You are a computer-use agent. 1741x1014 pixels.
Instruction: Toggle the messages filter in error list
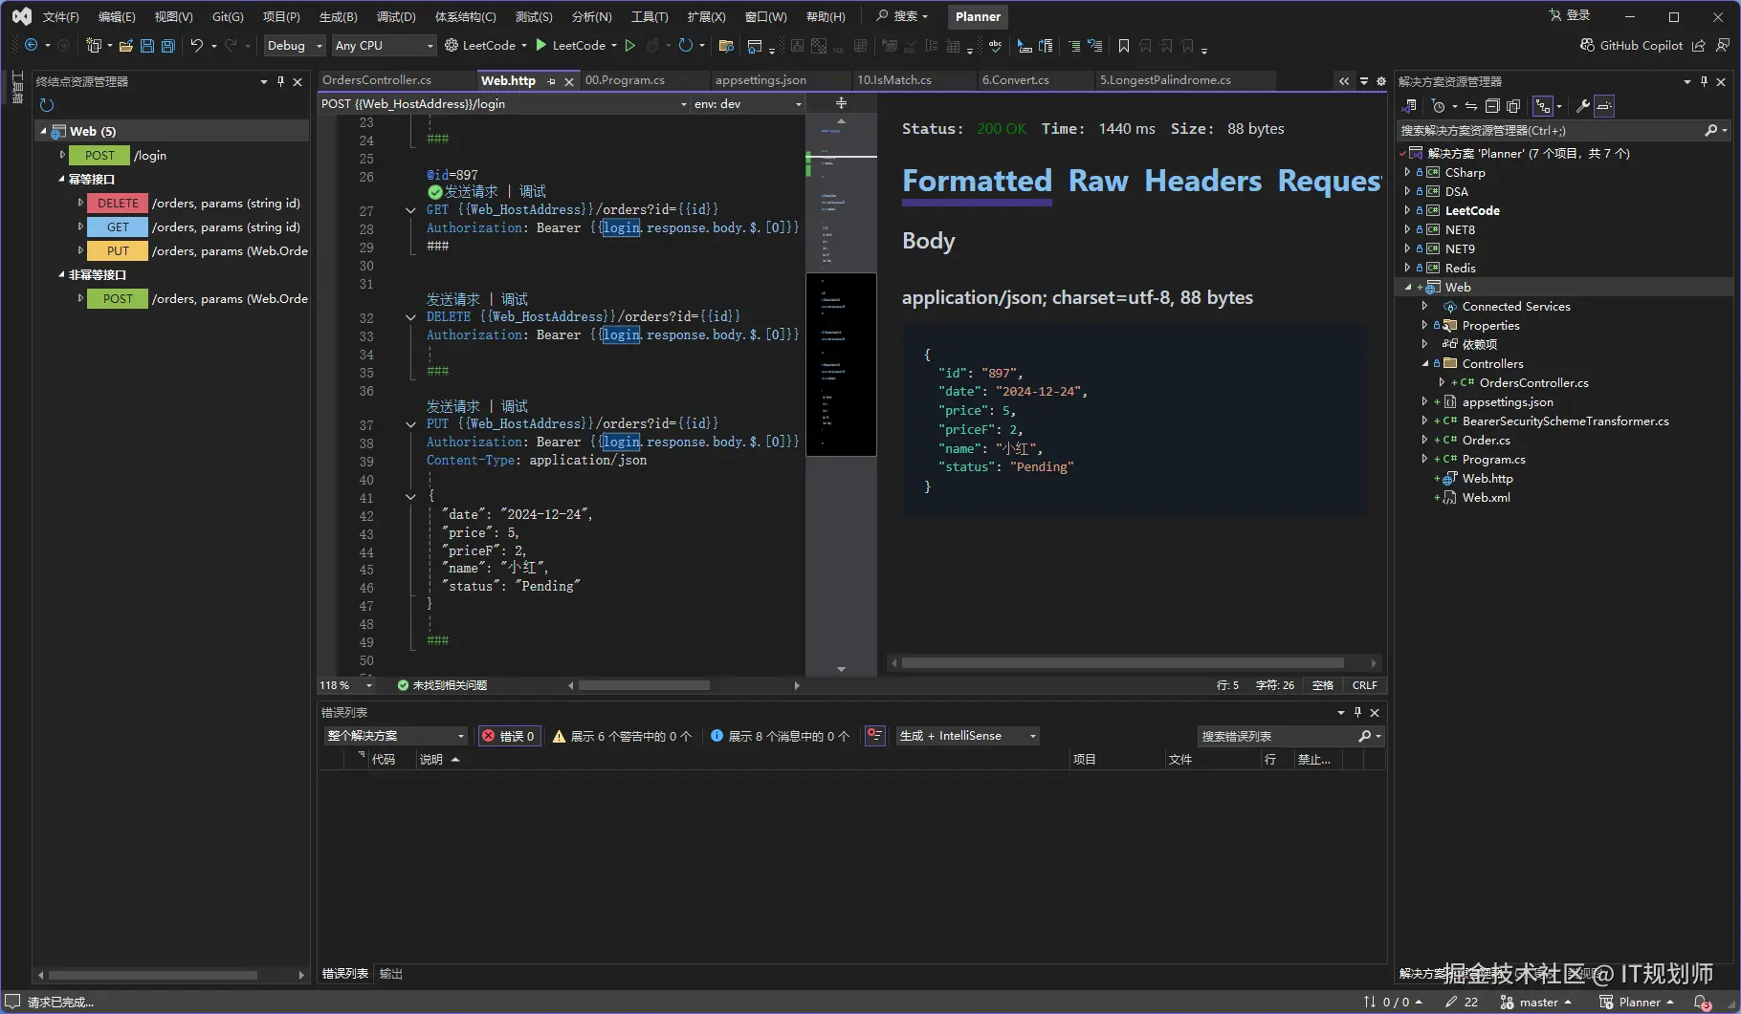tap(780, 736)
